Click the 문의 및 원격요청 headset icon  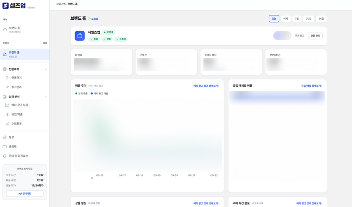(5, 156)
